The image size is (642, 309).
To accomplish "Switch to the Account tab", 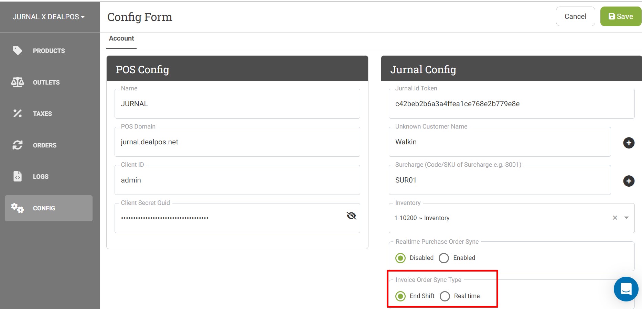I will (x=121, y=38).
